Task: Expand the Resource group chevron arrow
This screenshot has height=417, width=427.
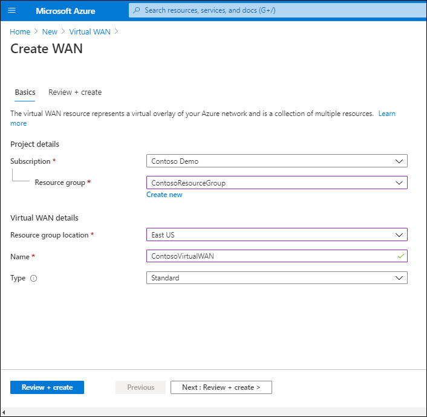Action: [399, 183]
